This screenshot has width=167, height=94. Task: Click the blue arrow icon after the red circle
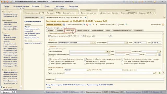(90, 25)
